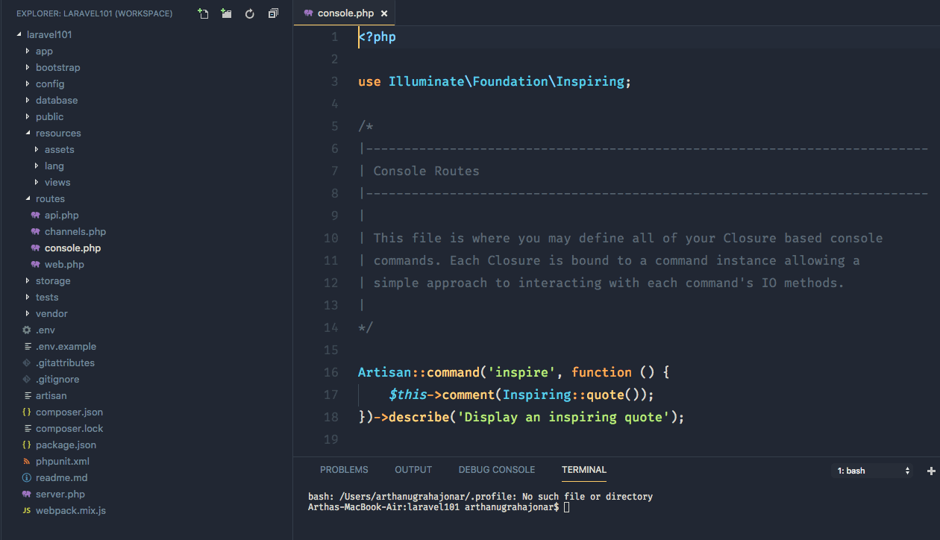Collapse all folders in explorer
This screenshot has height=540, width=940.
(273, 13)
